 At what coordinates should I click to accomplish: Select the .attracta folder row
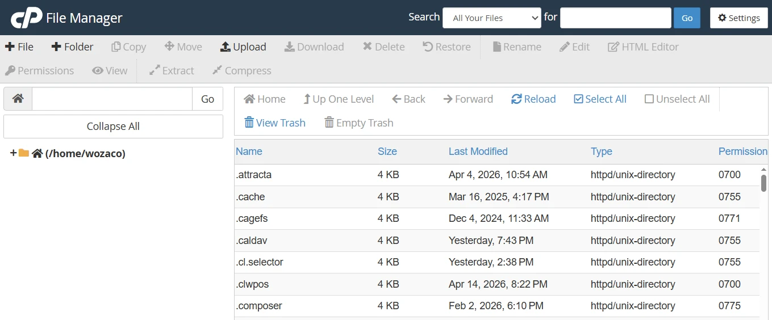(497, 175)
